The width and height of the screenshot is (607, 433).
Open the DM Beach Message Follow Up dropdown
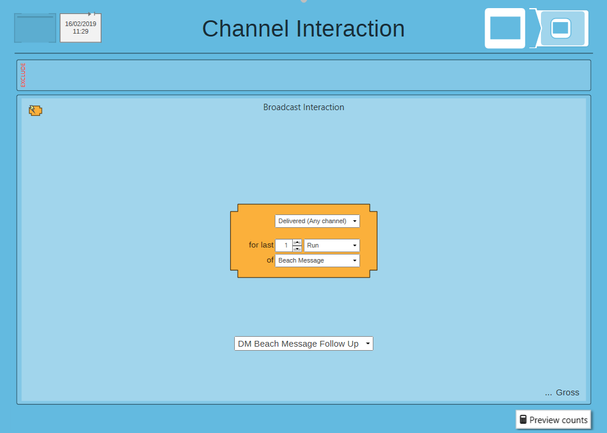coord(304,344)
